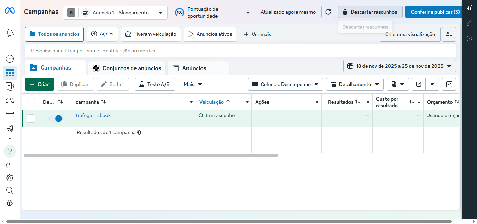Viewport: 477px width, 224px height.
Task: Open the Detalhamento dropdown
Action: pos(355,84)
